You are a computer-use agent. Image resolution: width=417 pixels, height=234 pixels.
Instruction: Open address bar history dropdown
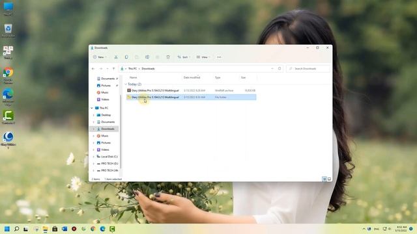coord(272,69)
